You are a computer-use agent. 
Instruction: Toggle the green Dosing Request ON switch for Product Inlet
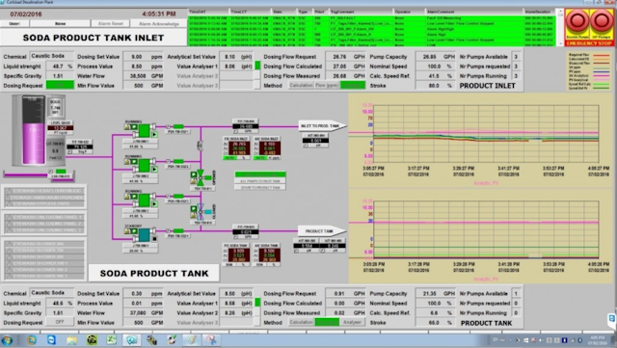[x=60, y=85]
